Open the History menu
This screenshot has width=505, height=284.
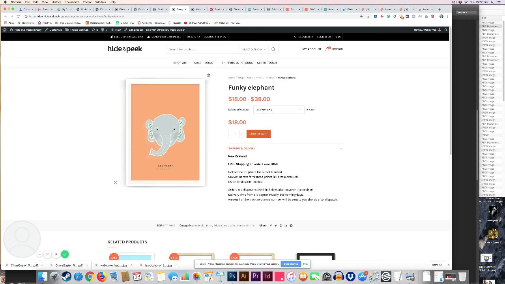pos(56,2)
